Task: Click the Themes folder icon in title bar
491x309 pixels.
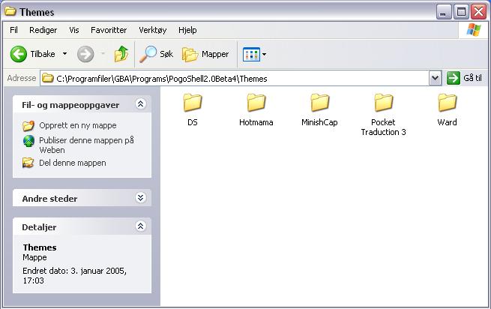Action: pos(10,11)
